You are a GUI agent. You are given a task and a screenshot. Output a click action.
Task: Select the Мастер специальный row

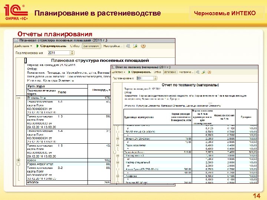coord(190,163)
